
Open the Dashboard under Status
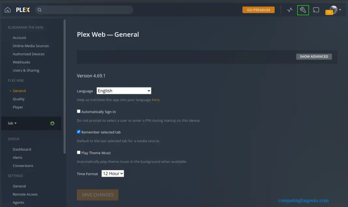click(x=22, y=149)
